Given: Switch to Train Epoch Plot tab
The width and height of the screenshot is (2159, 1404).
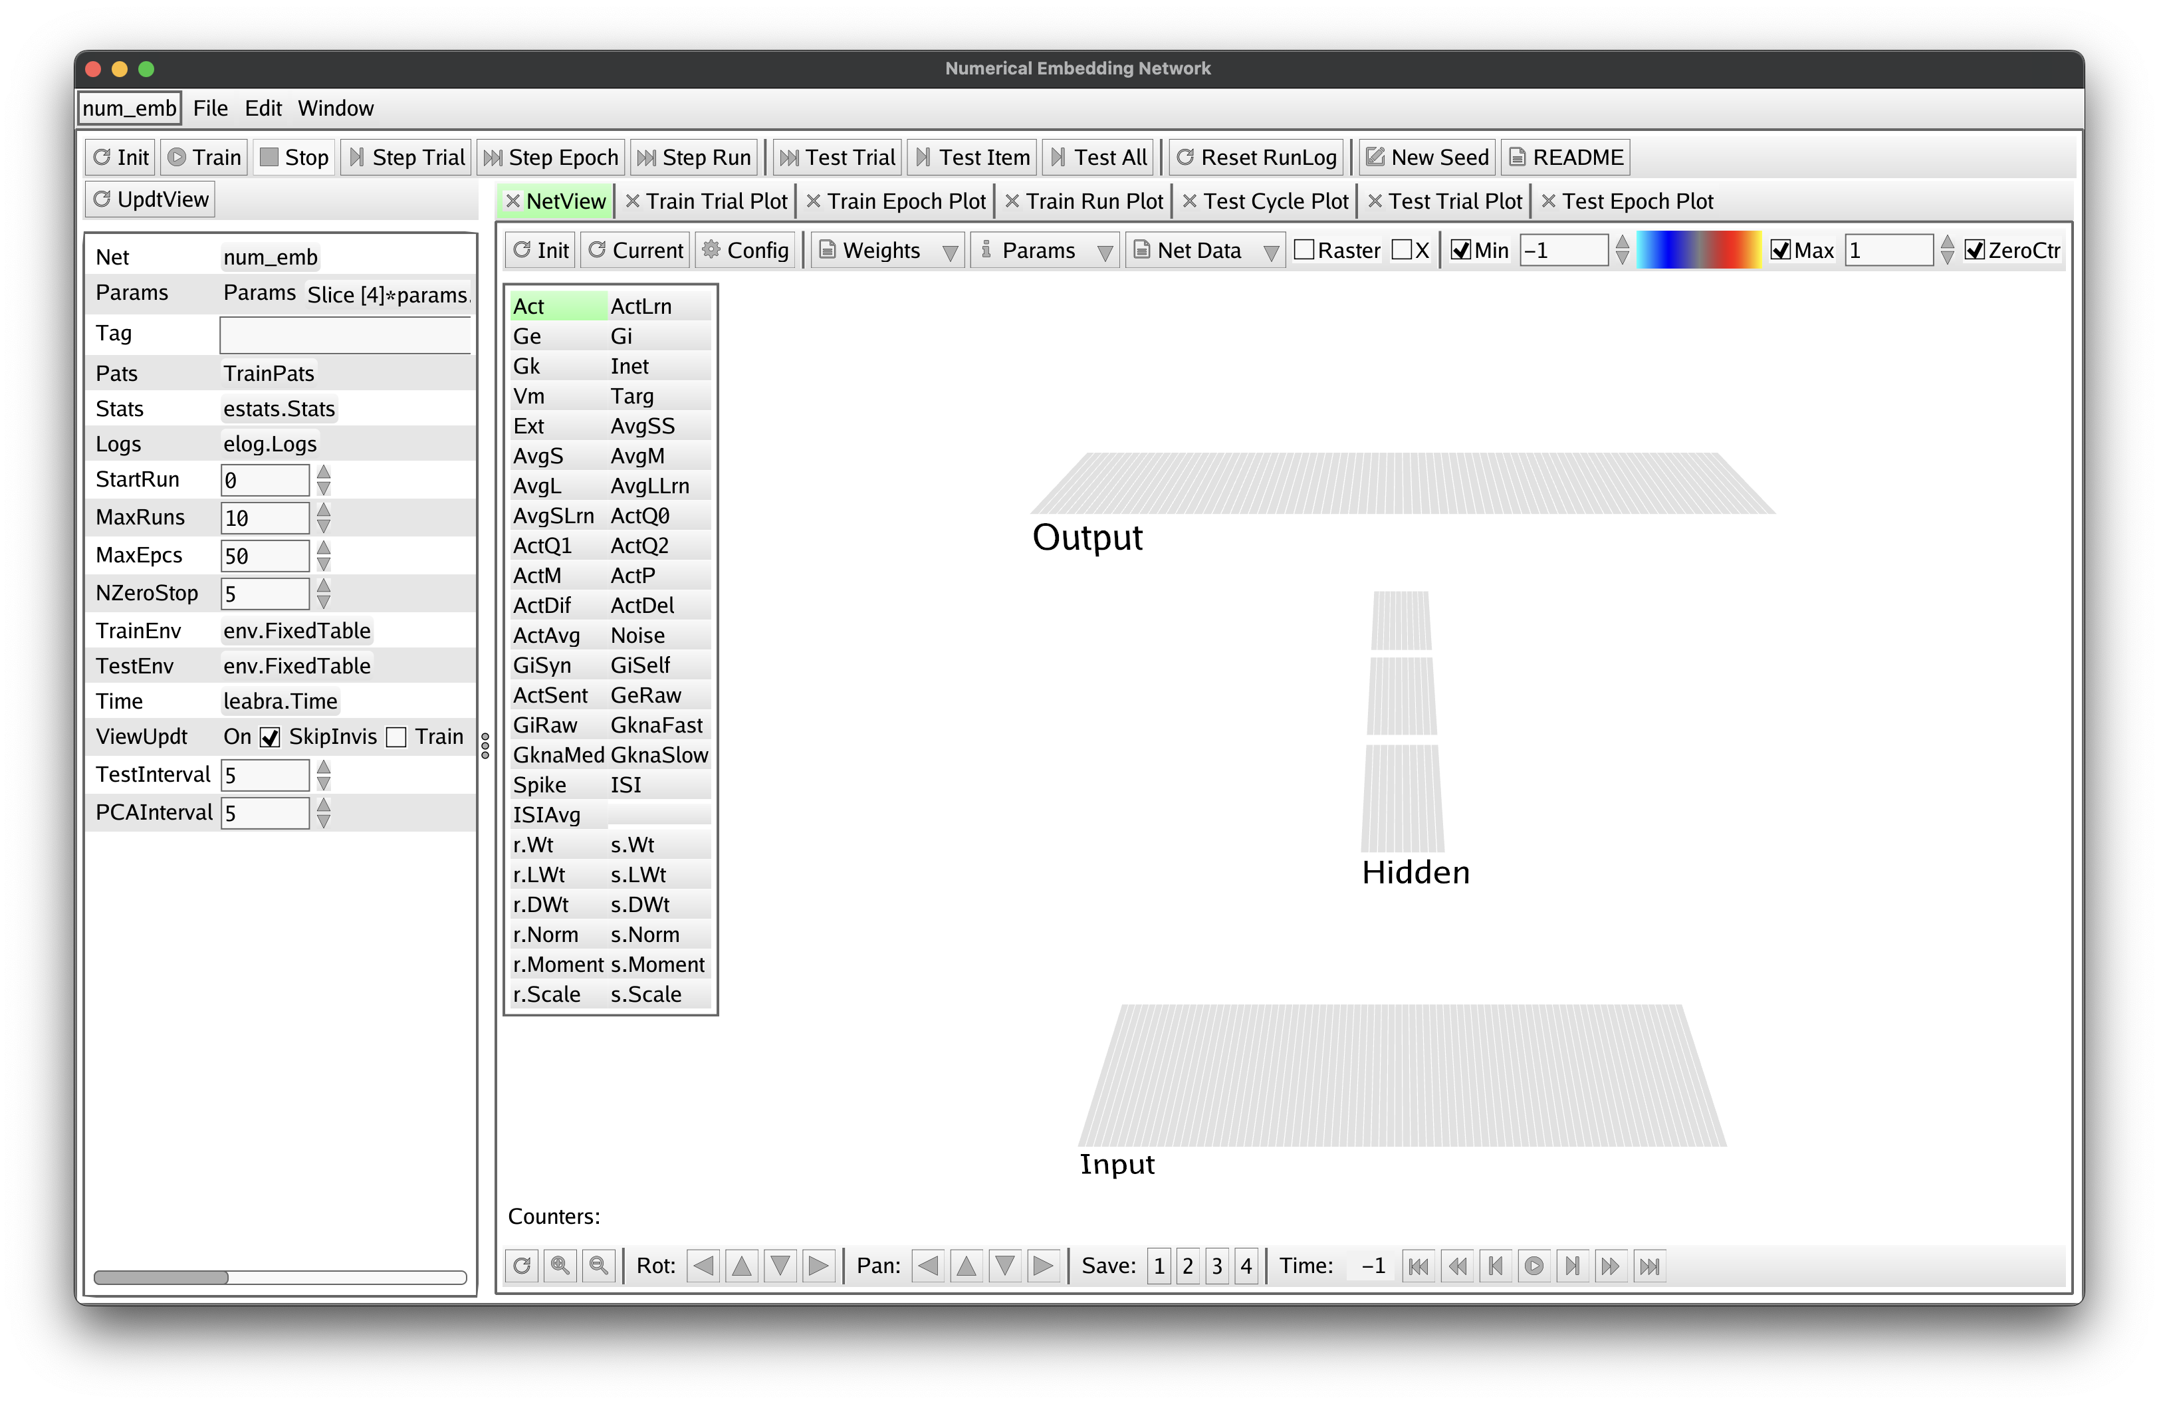Looking at the screenshot, I should point(905,201).
